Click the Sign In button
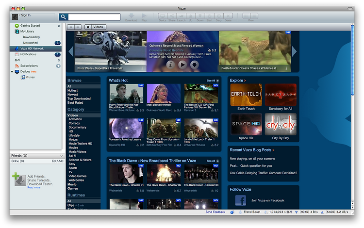The image size is (364, 228). tap(26, 15)
